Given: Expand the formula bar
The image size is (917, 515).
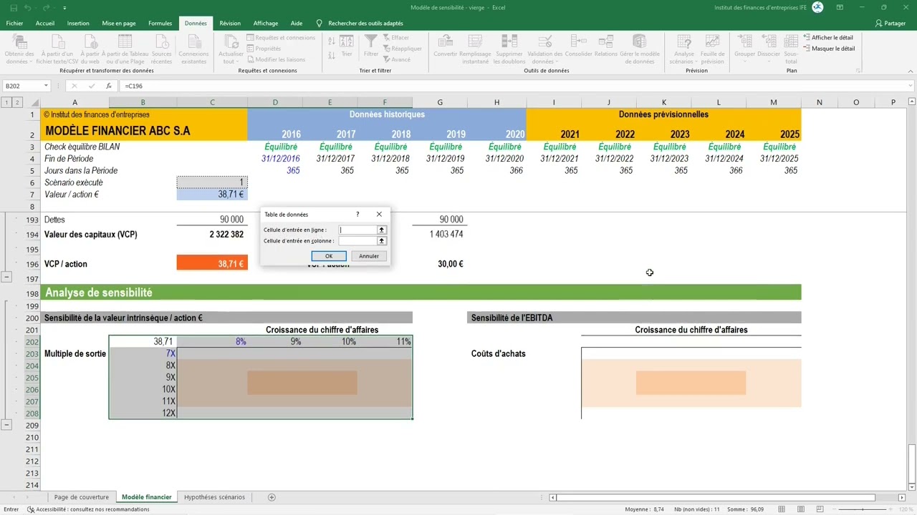Looking at the screenshot, I should (911, 86).
